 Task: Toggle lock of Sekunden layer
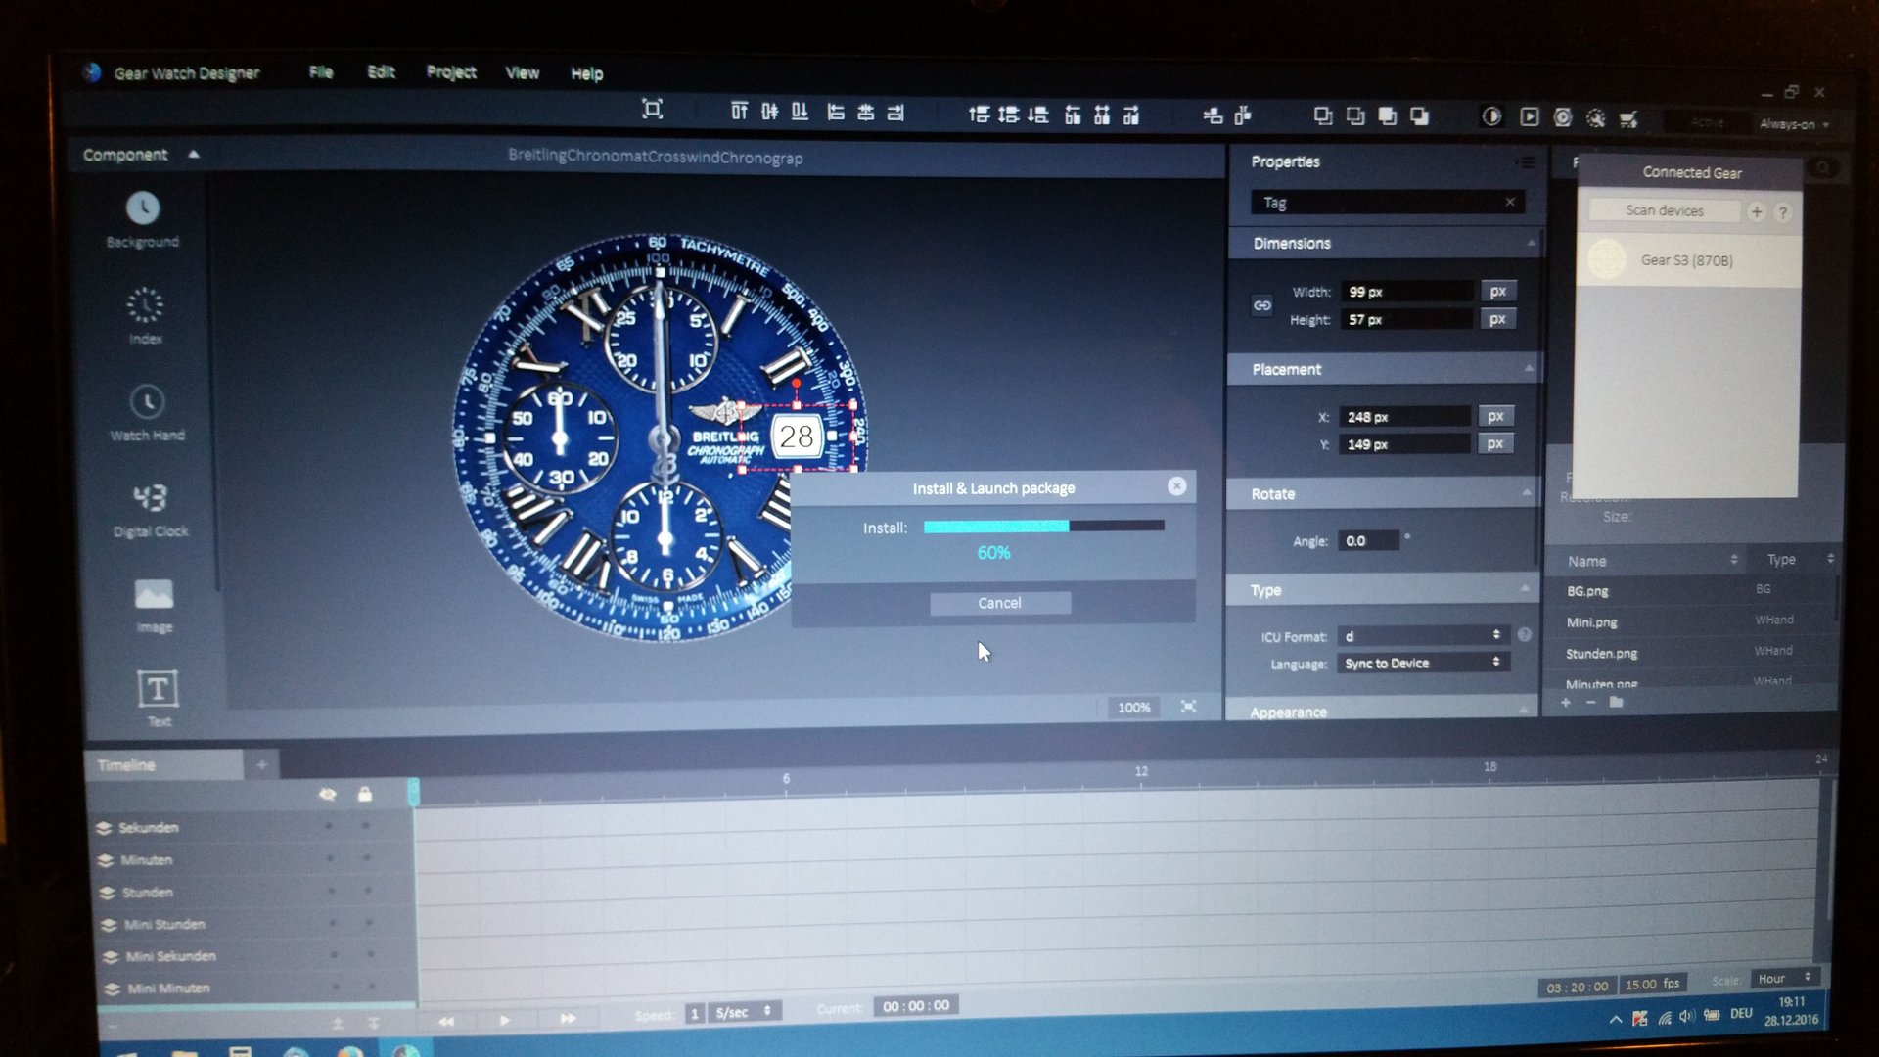366,827
